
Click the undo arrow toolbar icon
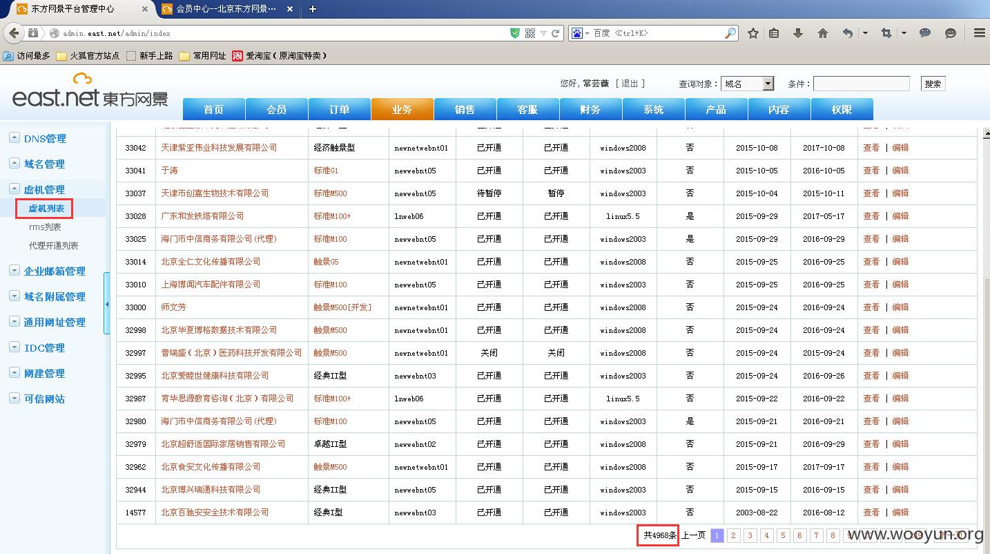[x=848, y=33]
